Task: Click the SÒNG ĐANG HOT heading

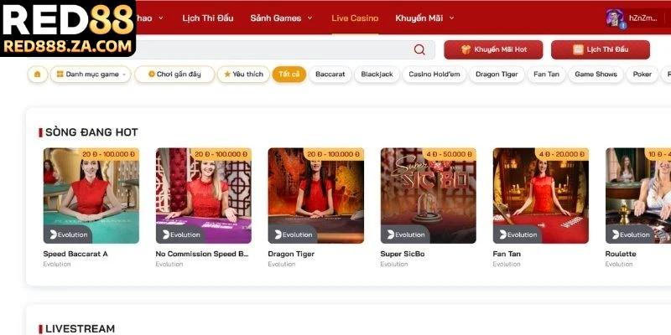Action: coord(91,132)
